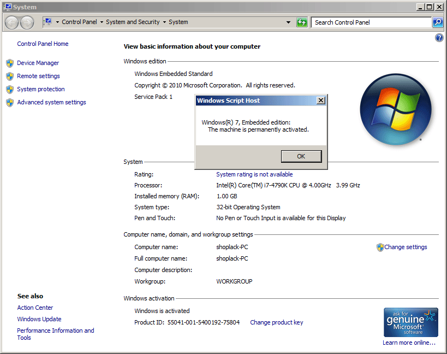Open help with the blue question mark
The image size is (447, 354).
[439, 38]
